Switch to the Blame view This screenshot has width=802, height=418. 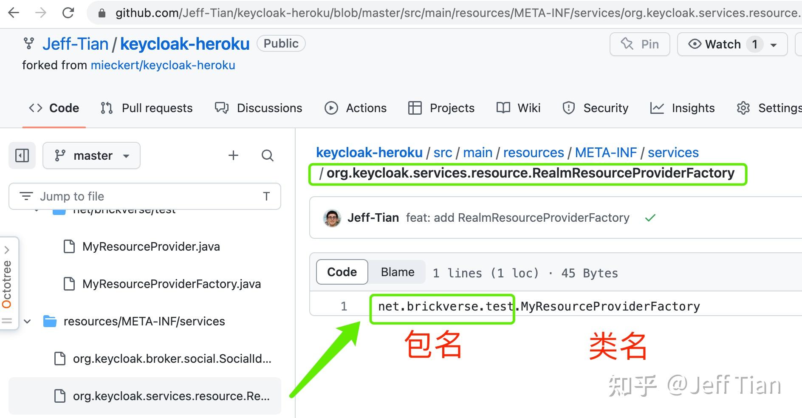(397, 272)
